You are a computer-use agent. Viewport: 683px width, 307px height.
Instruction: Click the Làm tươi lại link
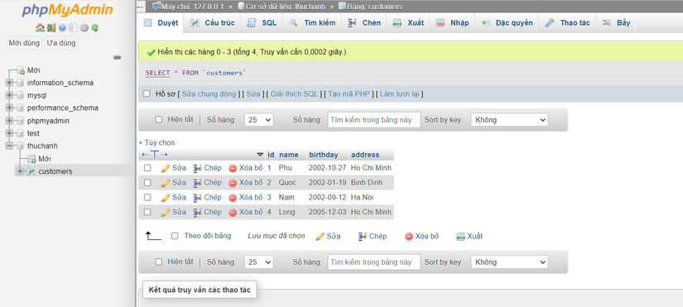click(401, 94)
